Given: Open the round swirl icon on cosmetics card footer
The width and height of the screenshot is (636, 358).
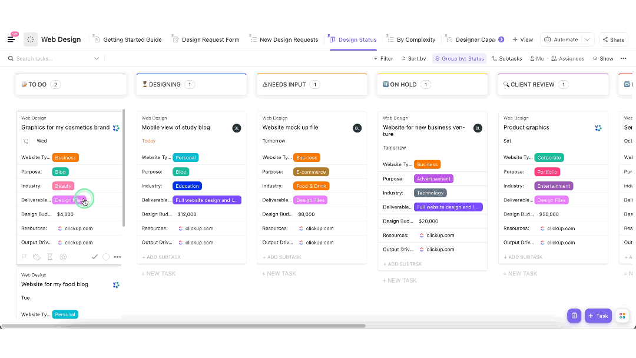Looking at the screenshot, I should tap(63, 257).
